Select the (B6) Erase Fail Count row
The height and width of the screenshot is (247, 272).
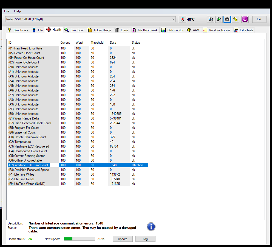tap(78, 132)
